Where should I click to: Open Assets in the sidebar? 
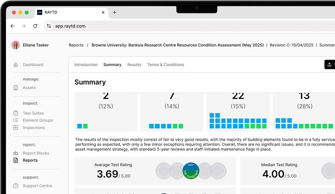coord(29,88)
